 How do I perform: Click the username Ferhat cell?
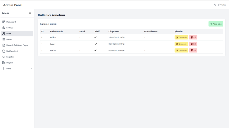point(53,51)
